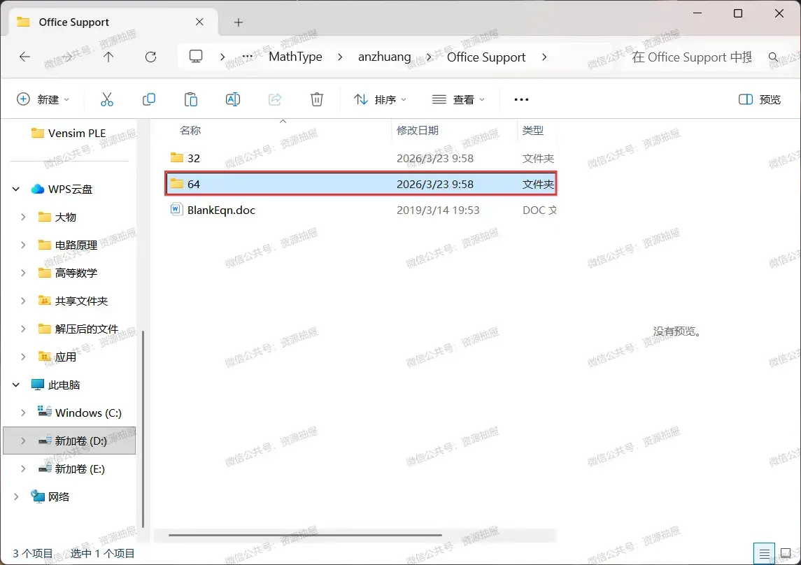Expand the 应用 folder node

tap(23, 357)
